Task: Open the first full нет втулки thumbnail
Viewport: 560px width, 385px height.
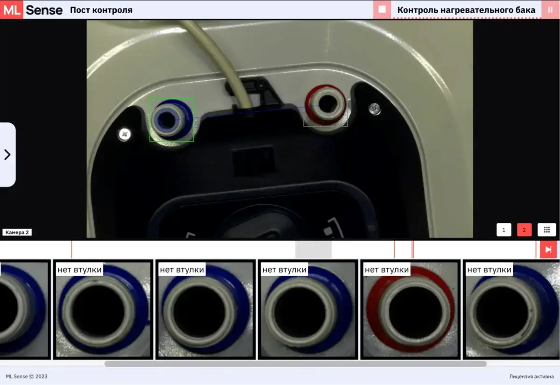Action: point(103,309)
